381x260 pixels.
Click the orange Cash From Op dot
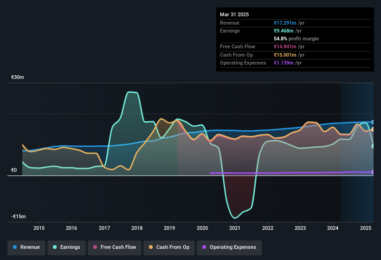(x=151, y=247)
